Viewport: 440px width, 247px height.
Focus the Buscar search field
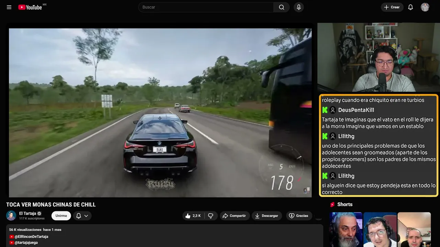coord(206,7)
